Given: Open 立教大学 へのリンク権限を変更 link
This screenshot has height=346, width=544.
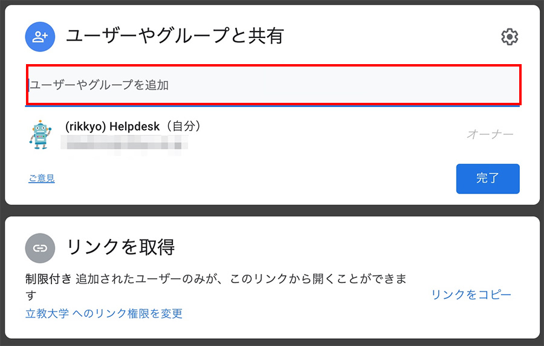Looking at the screenshot, I should 104,313.
